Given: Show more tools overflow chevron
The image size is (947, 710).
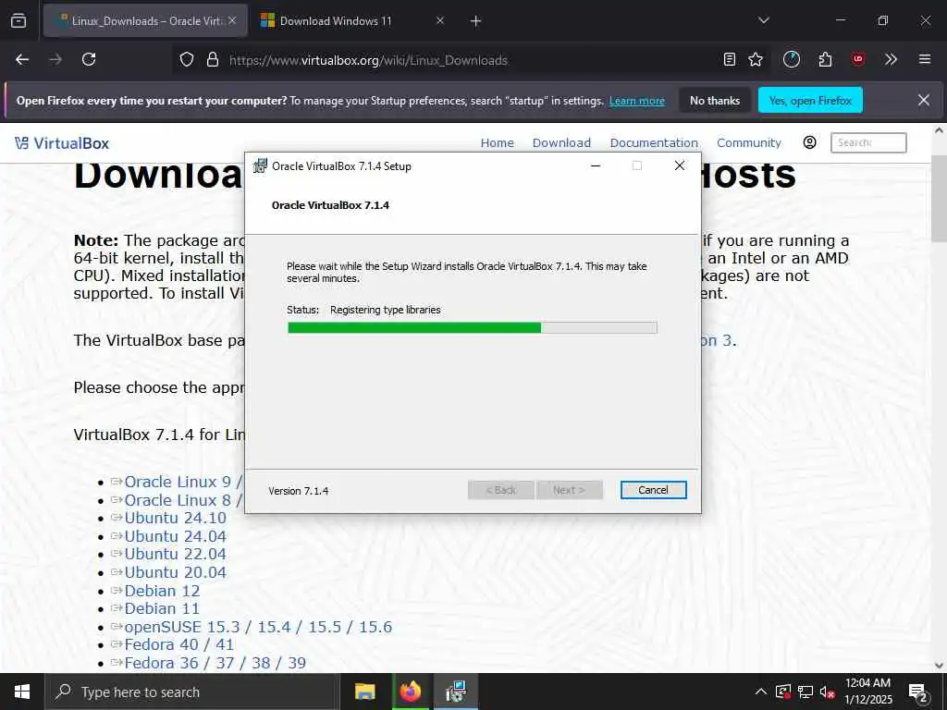Looking at the screenshot, I should tap(891, 60).
